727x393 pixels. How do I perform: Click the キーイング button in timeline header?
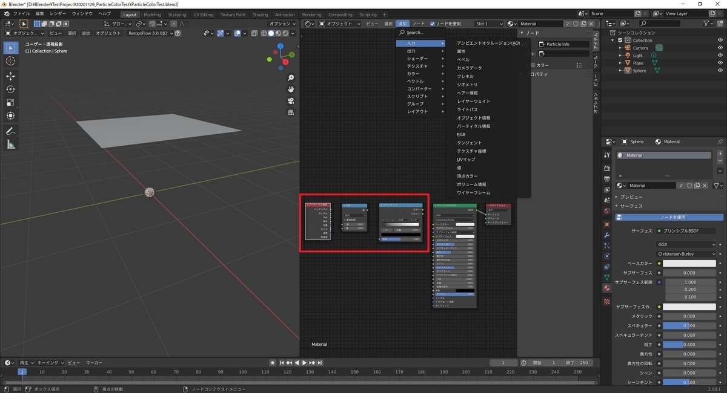(50, 363)
